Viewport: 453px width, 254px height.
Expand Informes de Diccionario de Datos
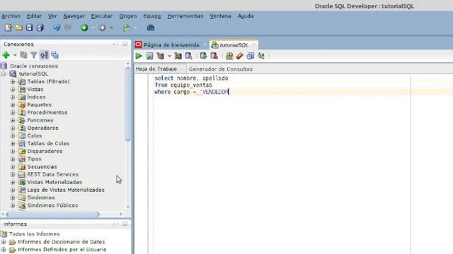[x=4, y=242]
